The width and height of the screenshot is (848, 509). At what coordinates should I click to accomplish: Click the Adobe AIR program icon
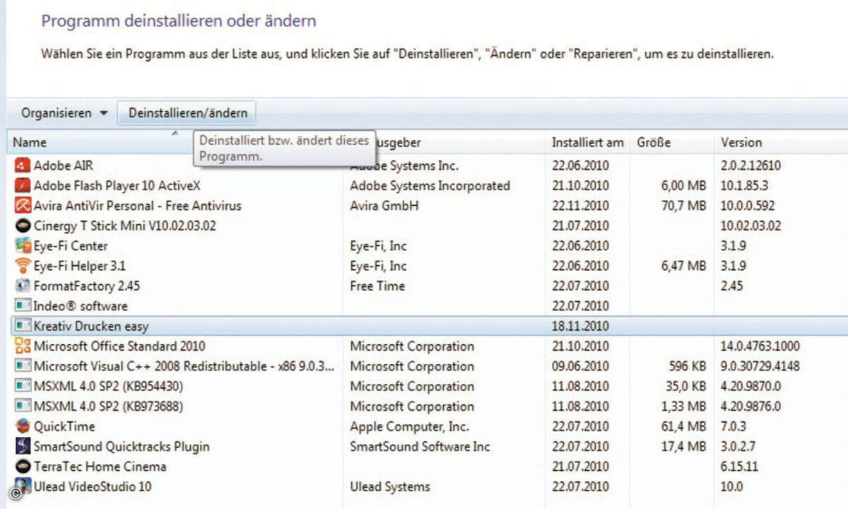point(22,165)
